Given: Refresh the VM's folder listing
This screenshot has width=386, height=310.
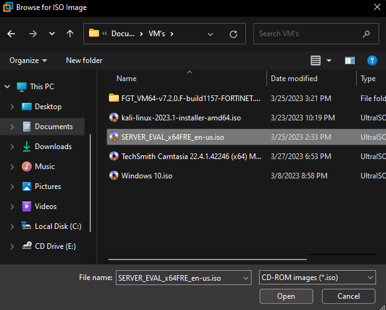Looking at the screenshot, I should tap(233, 34).
